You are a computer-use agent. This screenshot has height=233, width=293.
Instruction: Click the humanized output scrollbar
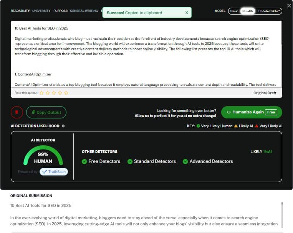(x=281, y=33)
